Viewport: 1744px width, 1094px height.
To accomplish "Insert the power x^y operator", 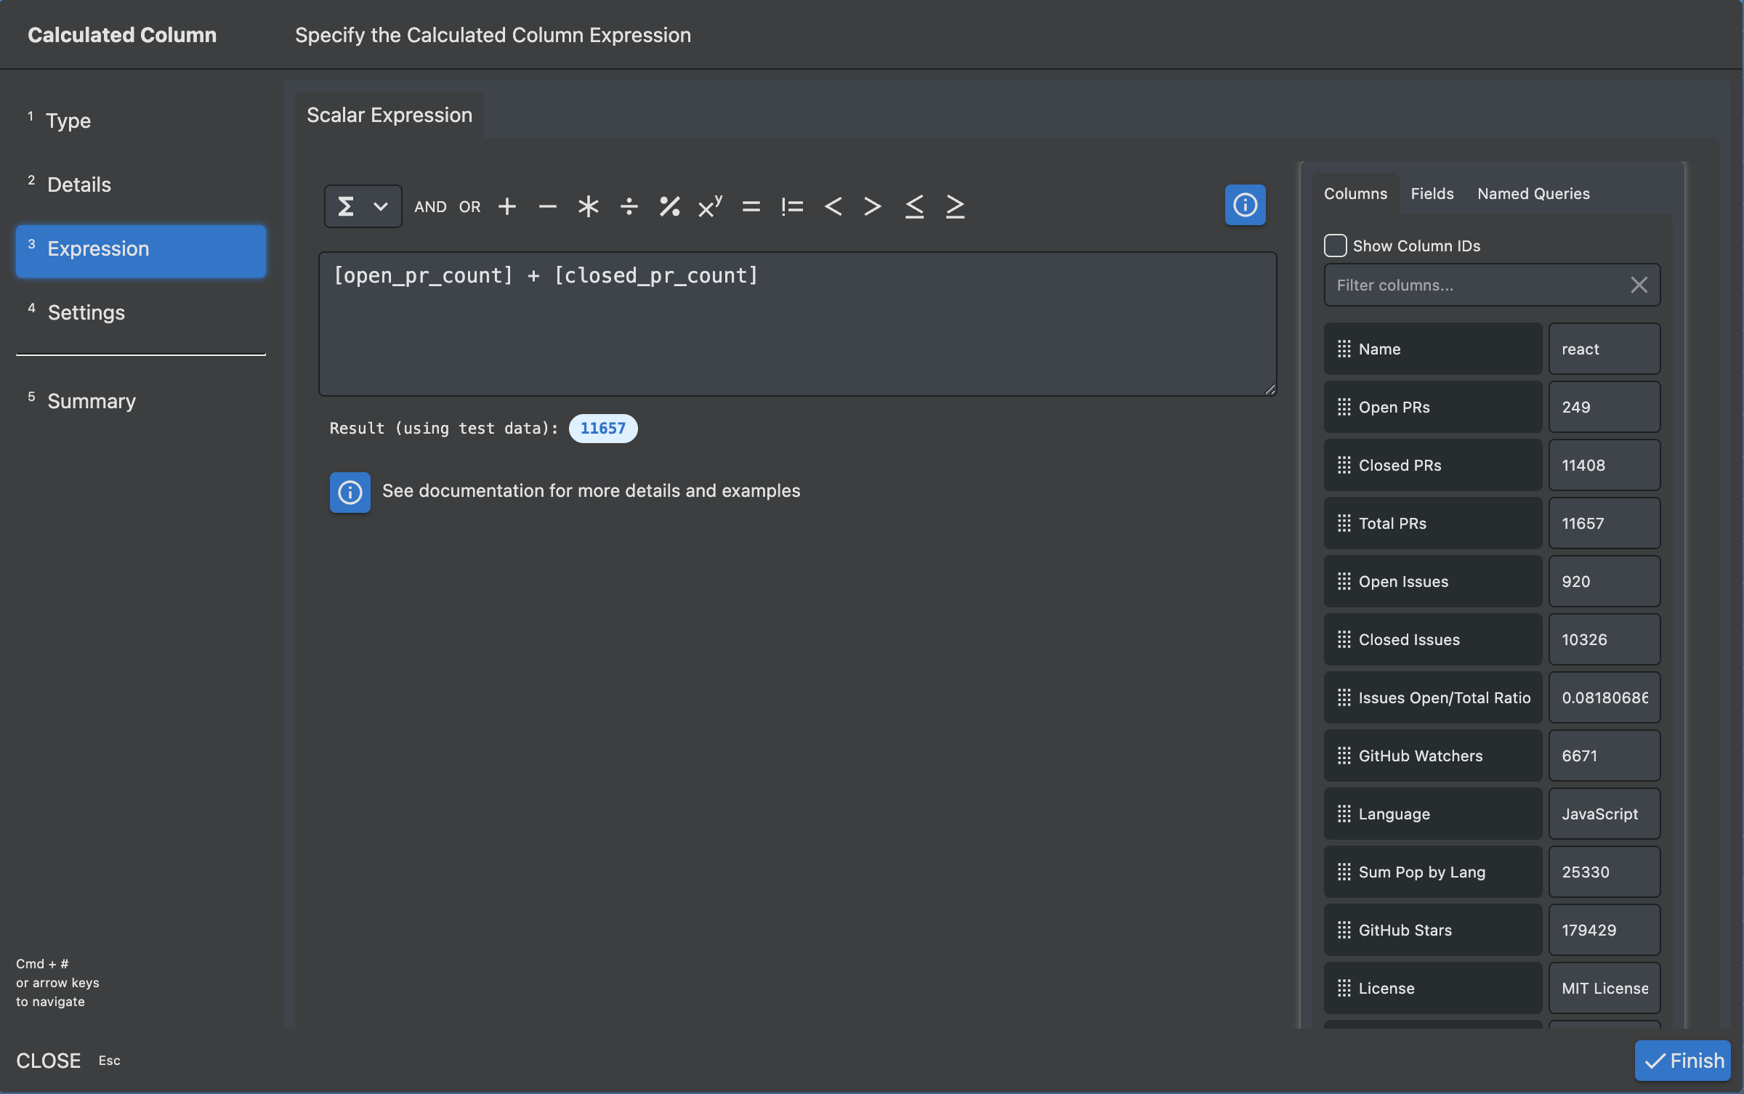I will coord(710,207).
